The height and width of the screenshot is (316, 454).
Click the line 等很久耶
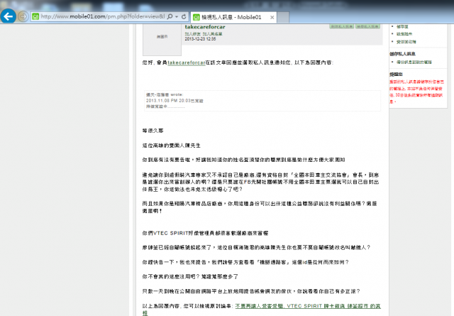click(x=153, y=131)
